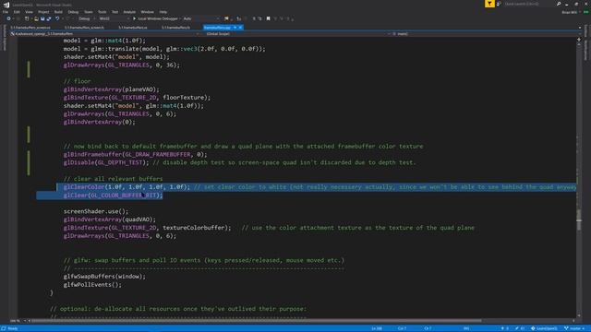Open the project scope navigation dropdown
The width and height of the screenshot is (591, 332).
click(x=105, y=34)
